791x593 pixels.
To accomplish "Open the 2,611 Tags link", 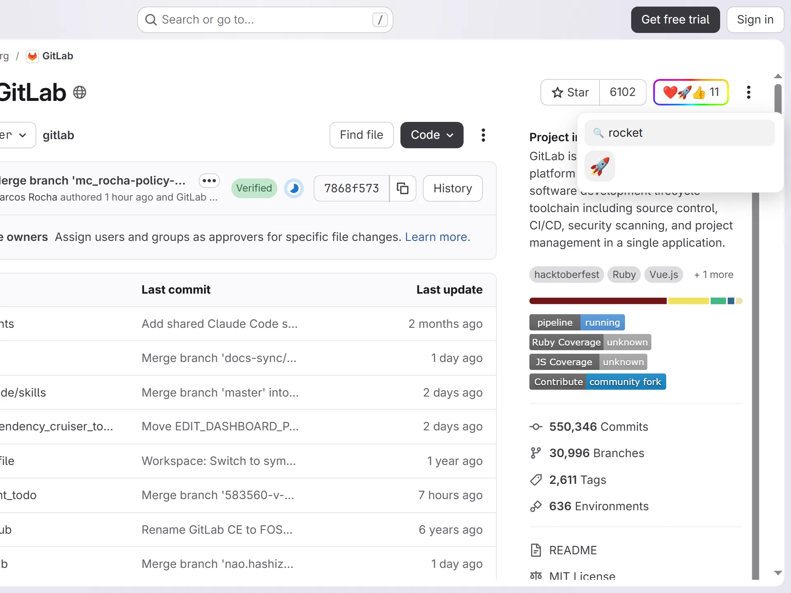I will [x=578, y=480].
